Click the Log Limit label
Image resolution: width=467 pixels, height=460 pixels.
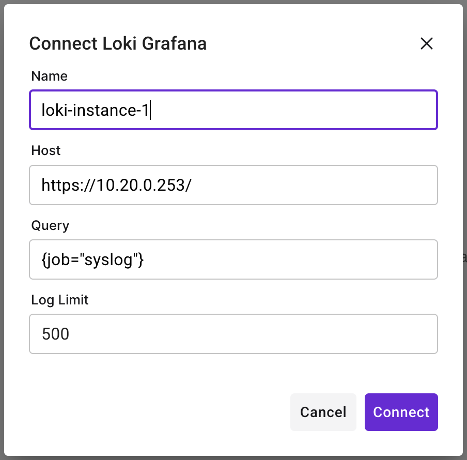point(60,300)
